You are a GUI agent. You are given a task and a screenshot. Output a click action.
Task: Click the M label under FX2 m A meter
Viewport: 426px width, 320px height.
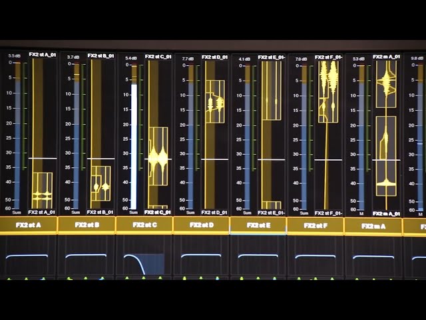[x=361, y=214]
